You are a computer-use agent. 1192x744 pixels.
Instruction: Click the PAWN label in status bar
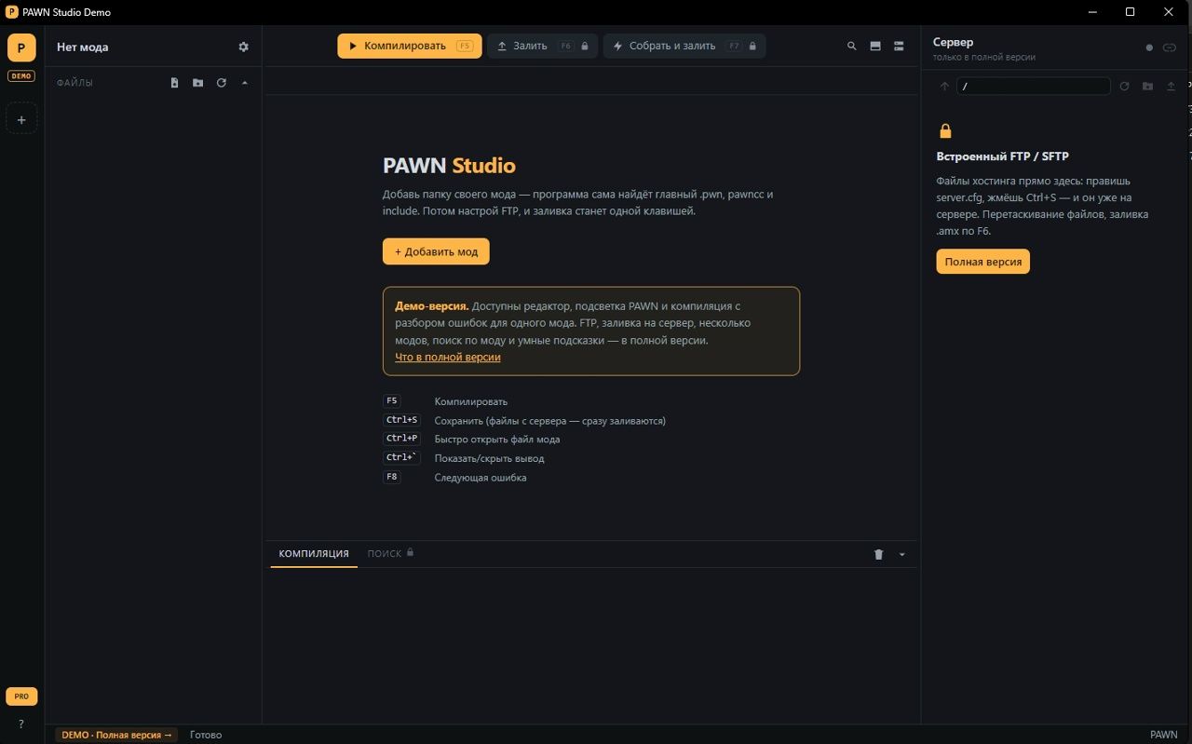coord(1163,735)
